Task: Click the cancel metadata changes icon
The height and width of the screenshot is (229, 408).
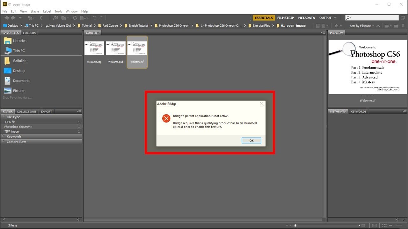Action: tap(397, 219)
